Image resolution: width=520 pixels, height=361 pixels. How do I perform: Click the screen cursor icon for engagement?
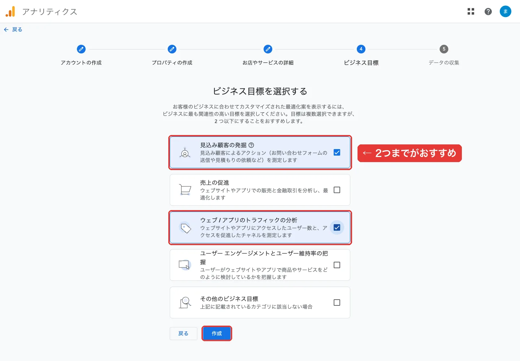tap(185, 265)
